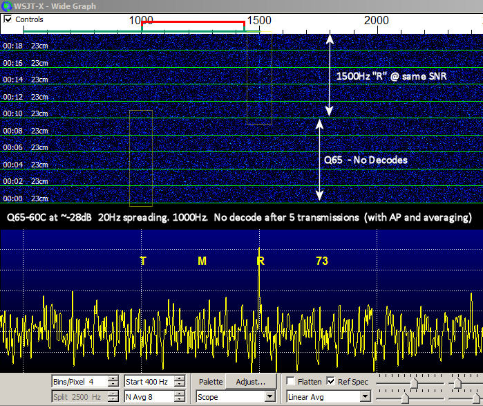Lower Start 400 Hz using down arrow
Image resolution: width=483 pixels, height=406 pixels.
(x=179, y=384)
